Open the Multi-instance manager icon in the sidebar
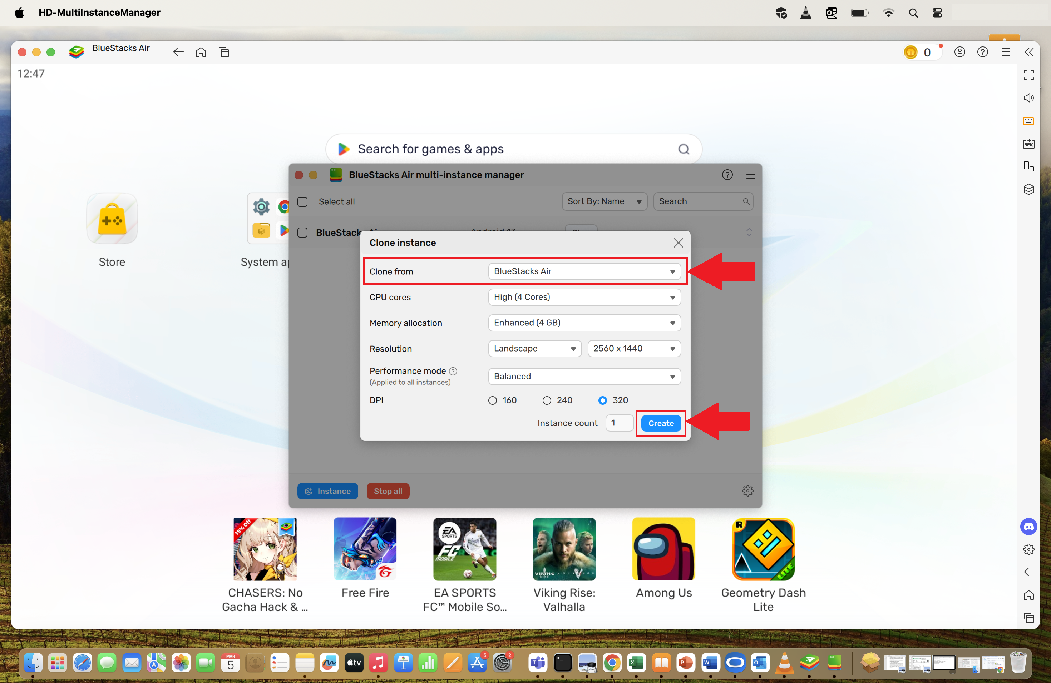1051x683 pixels. point(1029,189)
